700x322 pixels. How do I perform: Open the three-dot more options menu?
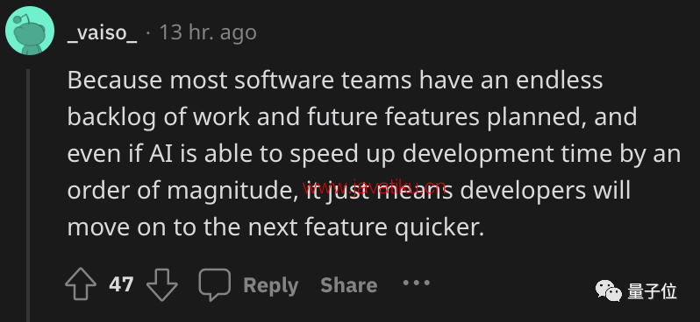[x=416, y=283]
